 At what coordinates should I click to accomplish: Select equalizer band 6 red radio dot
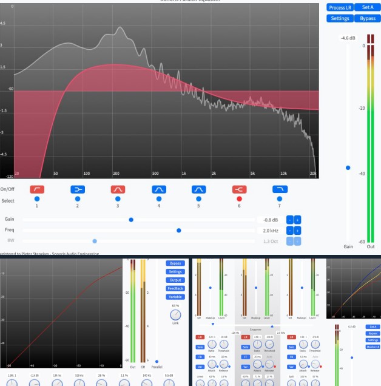point(239,198)
